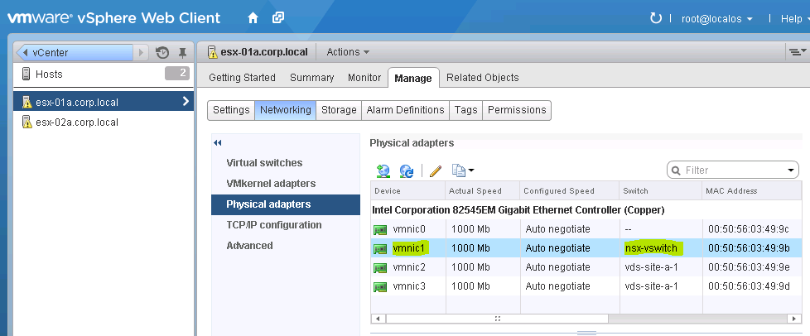Open the Settings sub-tab

click(231, 110)
